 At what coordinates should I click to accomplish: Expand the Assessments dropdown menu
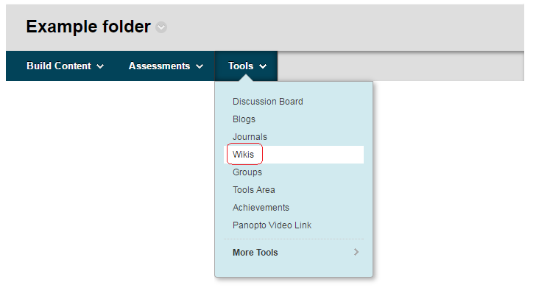coord(166,66)
